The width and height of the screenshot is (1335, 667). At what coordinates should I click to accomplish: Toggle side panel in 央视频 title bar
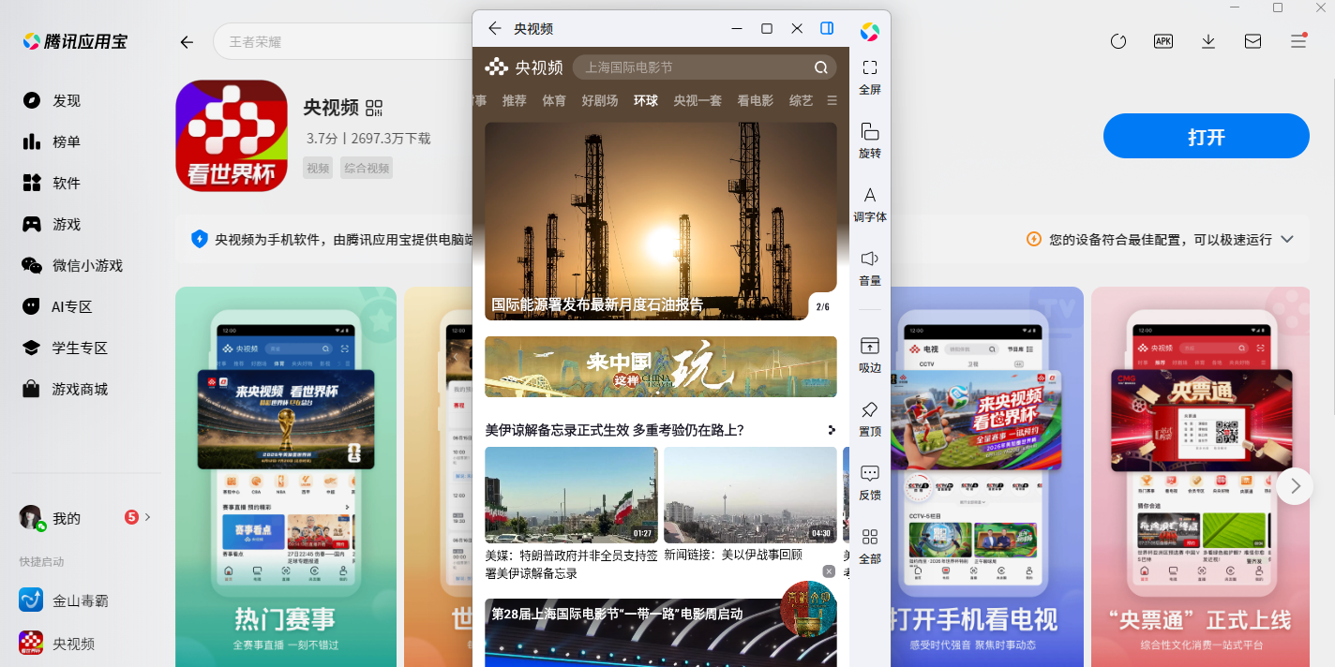click(x=827, y=29)
